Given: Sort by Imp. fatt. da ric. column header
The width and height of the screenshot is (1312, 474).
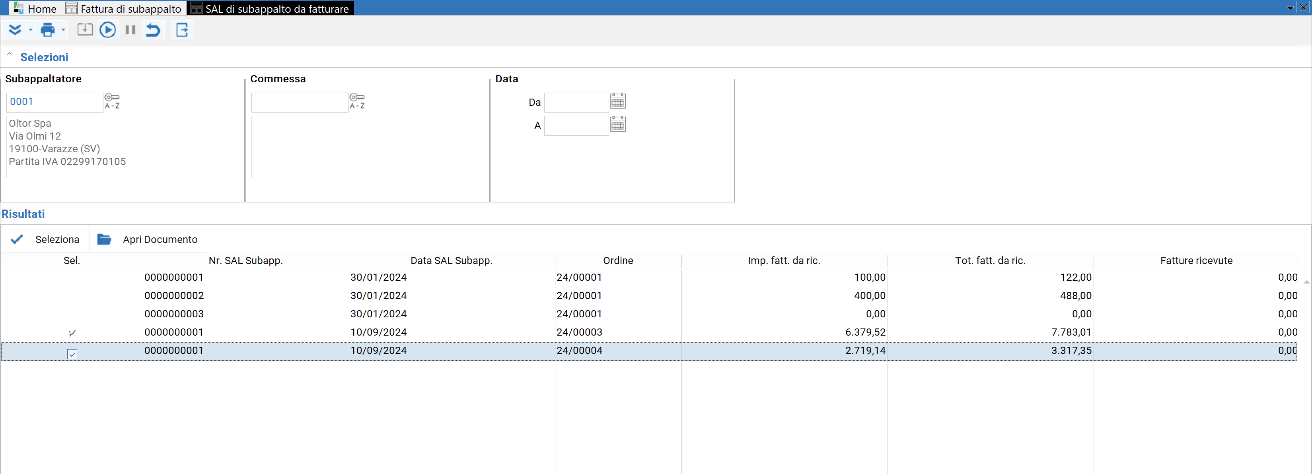Looking at the screenshot, I should coord(784,261).
